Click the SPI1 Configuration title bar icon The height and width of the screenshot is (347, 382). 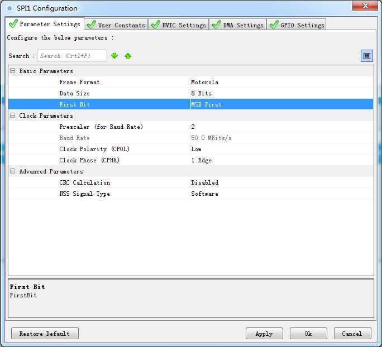9,8
